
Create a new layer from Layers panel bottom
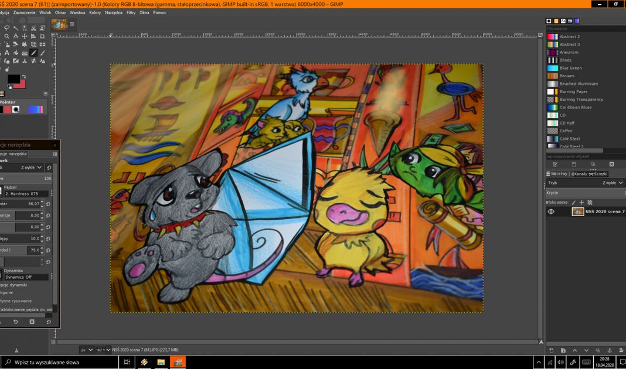[552, 351]
